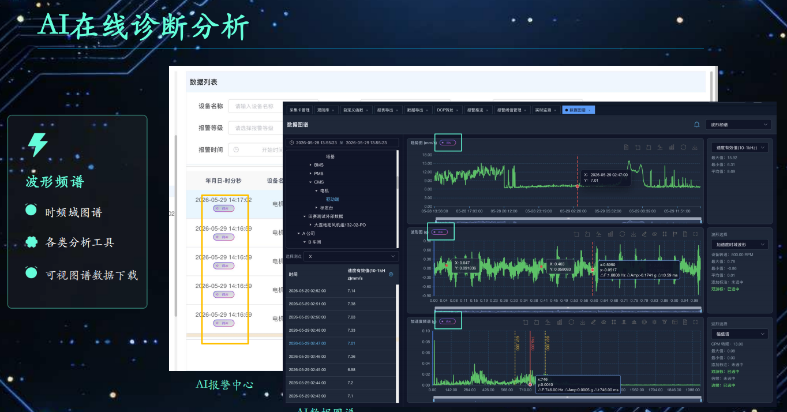
Task: Click the refresh icon in 加速度频谱 toolbar
Action: [571, 322]
